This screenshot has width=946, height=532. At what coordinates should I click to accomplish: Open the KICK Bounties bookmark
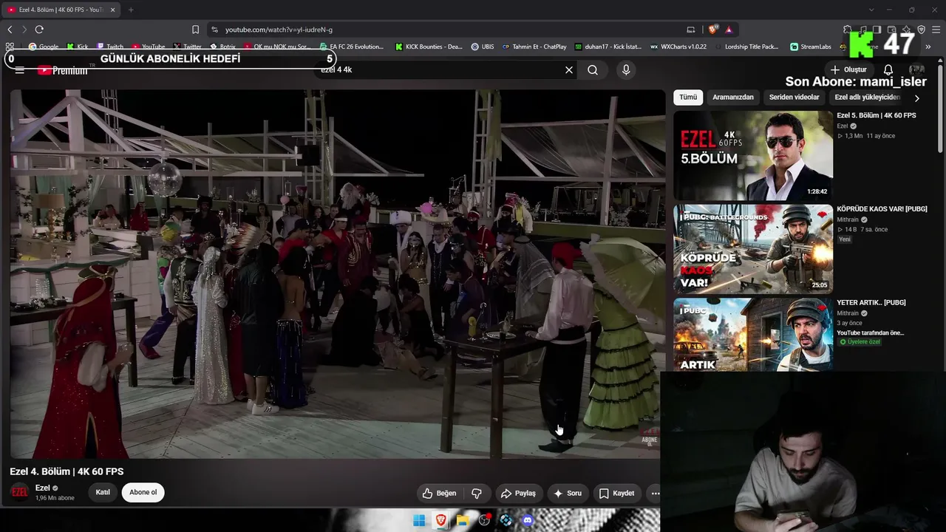[429, 47]
